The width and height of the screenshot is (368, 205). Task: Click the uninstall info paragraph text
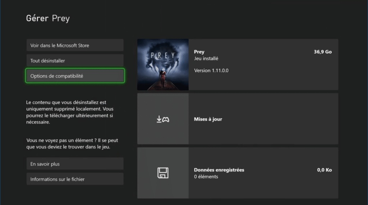(x=70, y=112)
